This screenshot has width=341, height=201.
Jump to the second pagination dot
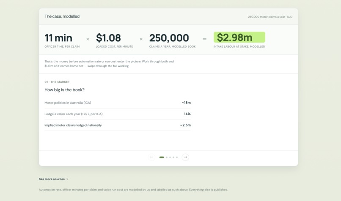167,157
